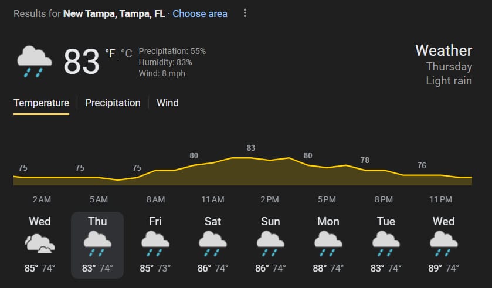Click the Choose area link
This screenshot has width=492, height=288.
click(x=200, y=14)
